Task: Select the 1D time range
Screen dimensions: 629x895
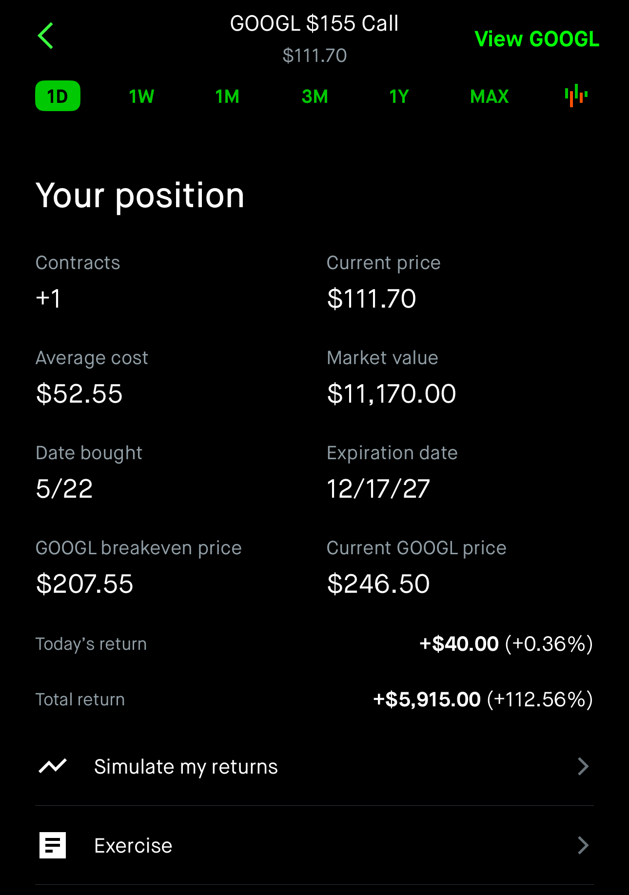Action: click(x=58, y=96)
